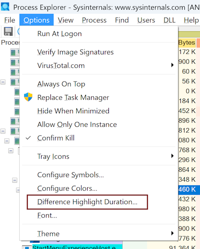Uncheck the Confirm Kill option
Viewport: 200px width, 249px height.
point(98,138)
